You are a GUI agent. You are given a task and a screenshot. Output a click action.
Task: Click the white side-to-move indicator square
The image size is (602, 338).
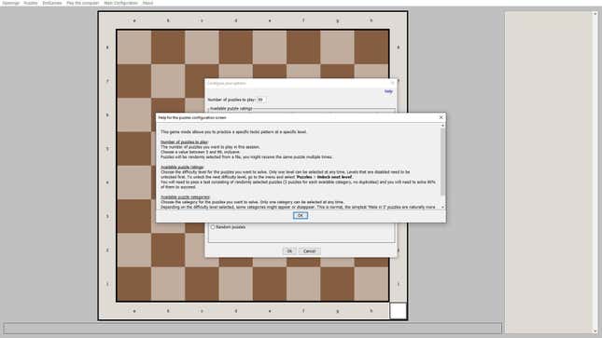tap(399, 311)
